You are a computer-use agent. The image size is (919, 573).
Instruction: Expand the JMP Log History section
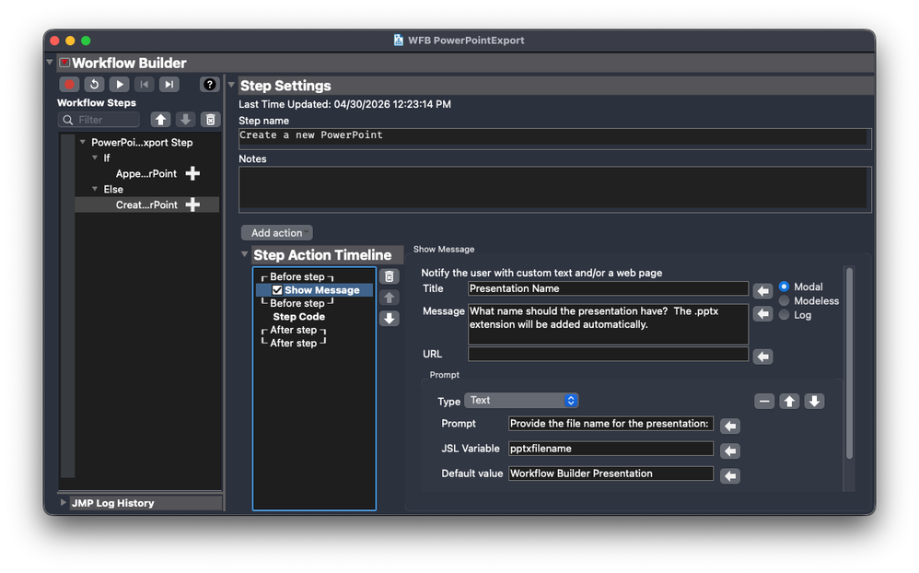point(63,503)
